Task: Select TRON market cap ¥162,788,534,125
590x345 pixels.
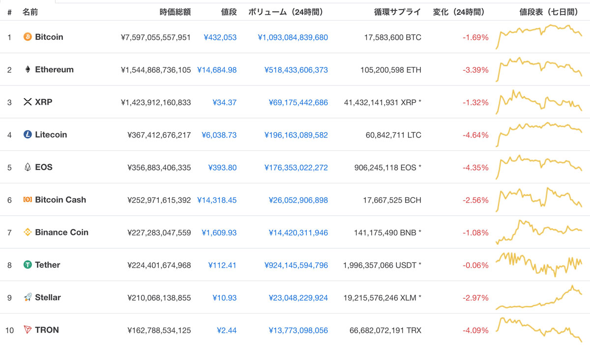Action: pos(159,330)
